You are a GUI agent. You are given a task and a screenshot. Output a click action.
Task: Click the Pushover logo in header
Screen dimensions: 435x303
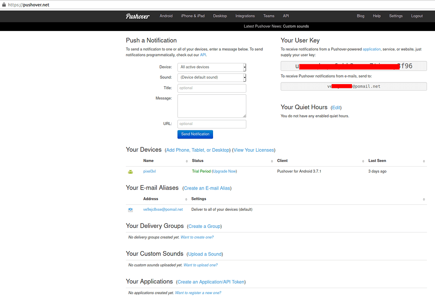(137, 16)
